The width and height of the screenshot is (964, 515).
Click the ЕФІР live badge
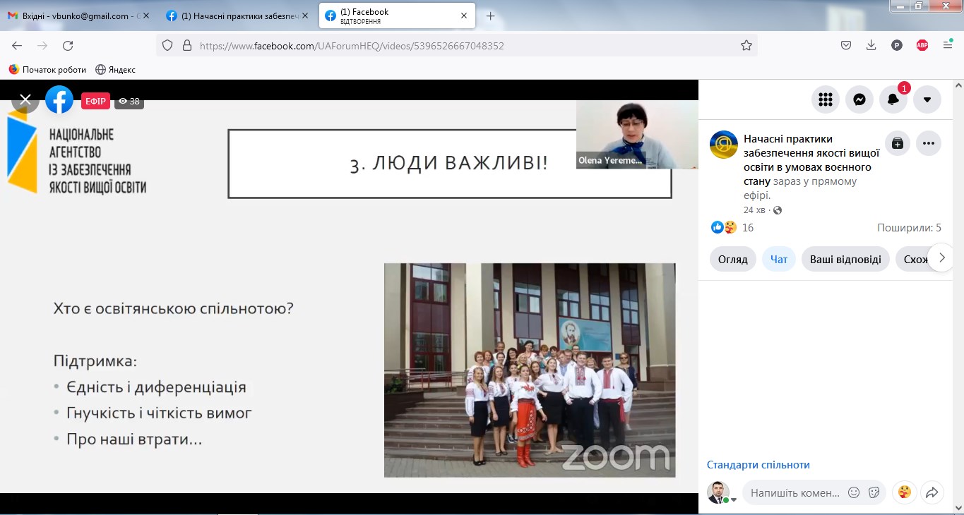(x=95, y=101)
